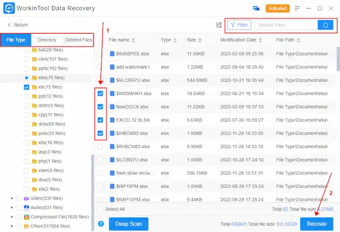
Task: Switch to the File Type tab
Action: point(16,40)
